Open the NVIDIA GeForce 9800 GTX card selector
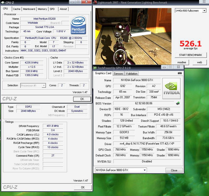This screenshot has width=209, height=196. click(x=121, y=170)
